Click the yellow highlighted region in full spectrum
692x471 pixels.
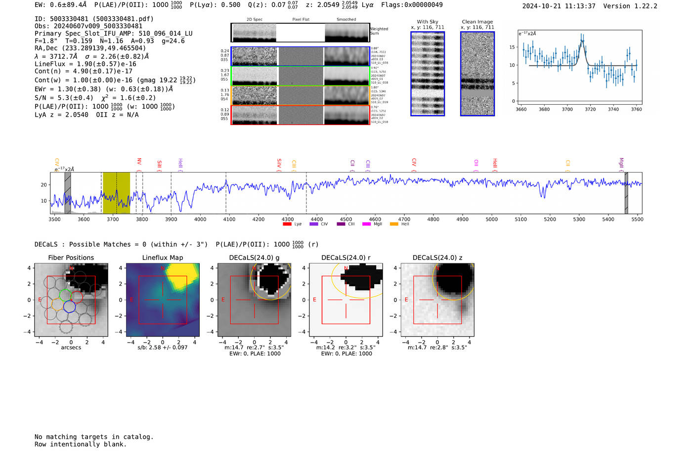point(116,193)
